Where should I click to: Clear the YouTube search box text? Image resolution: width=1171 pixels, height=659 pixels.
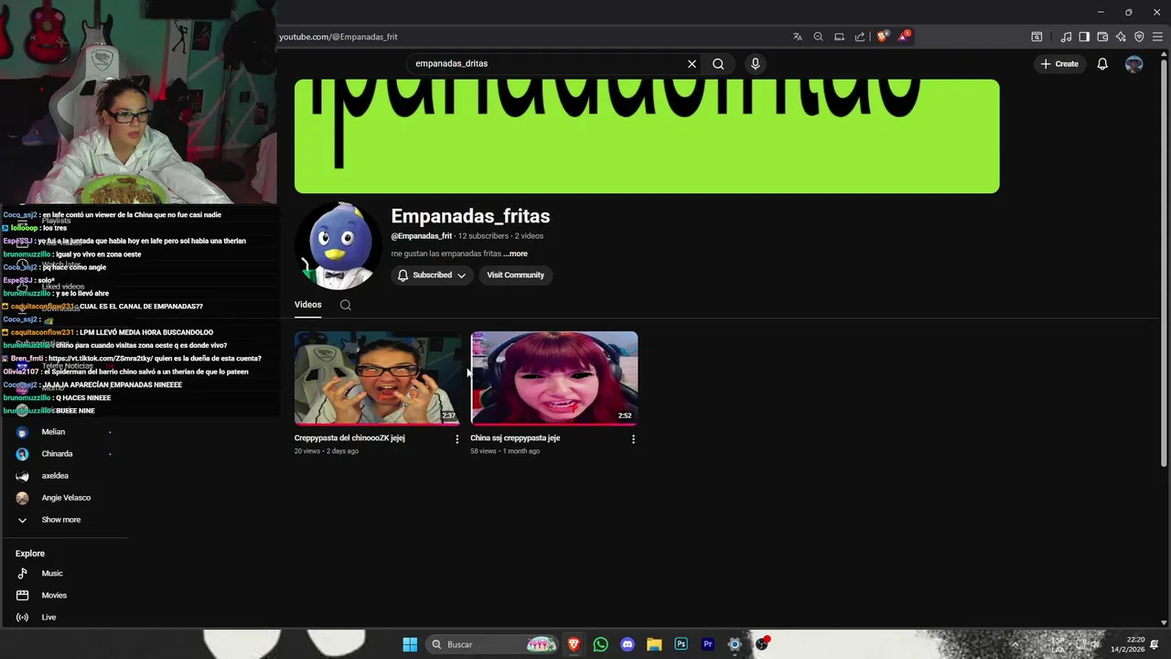click(x=692, y=64)
